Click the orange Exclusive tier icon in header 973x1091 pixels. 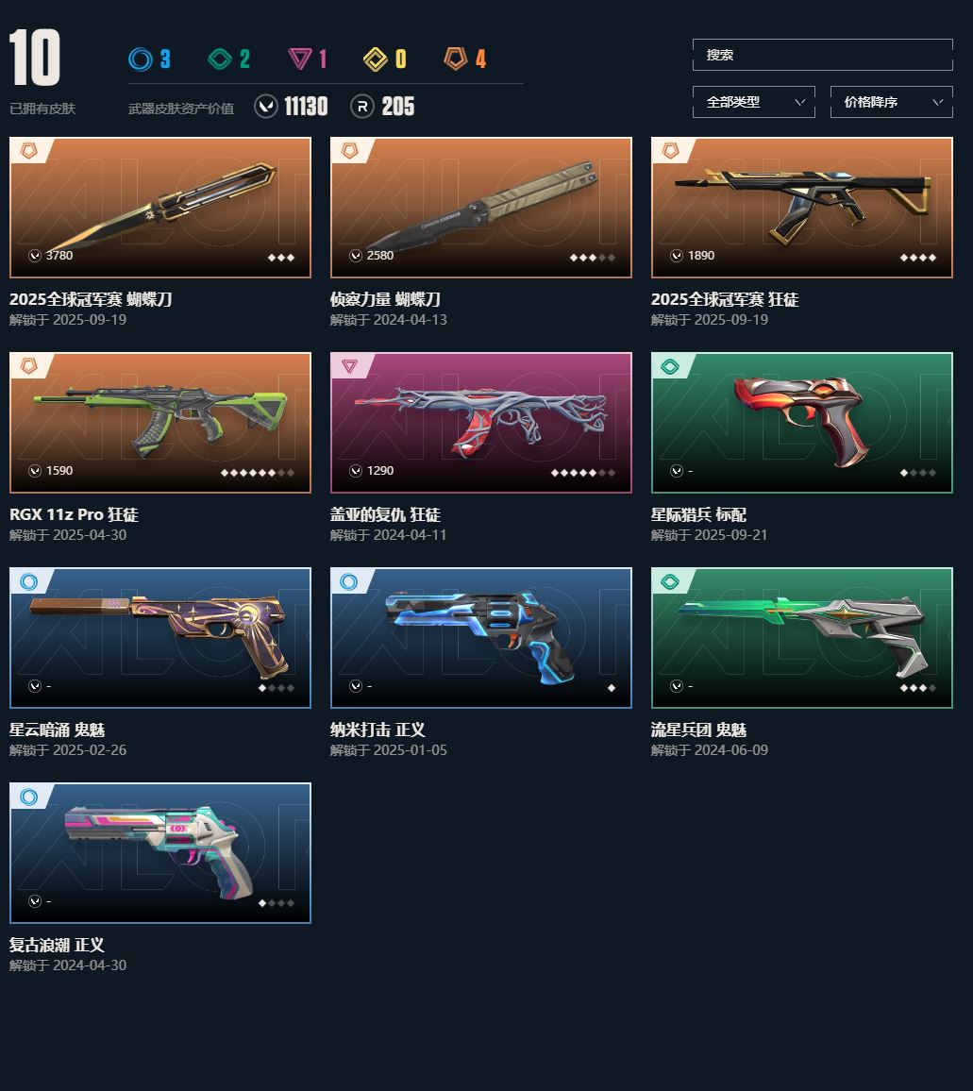click(x=456, y=59)
